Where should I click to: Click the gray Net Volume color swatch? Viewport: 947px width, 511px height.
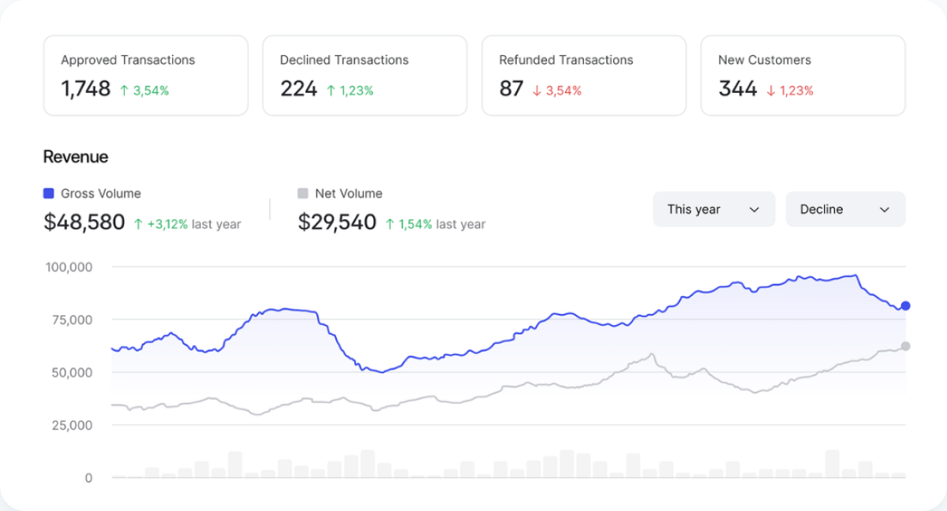[302, 193]
